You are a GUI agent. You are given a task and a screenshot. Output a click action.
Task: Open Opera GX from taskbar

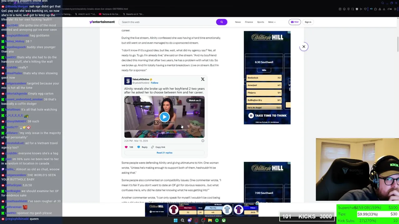click(196, 220)
